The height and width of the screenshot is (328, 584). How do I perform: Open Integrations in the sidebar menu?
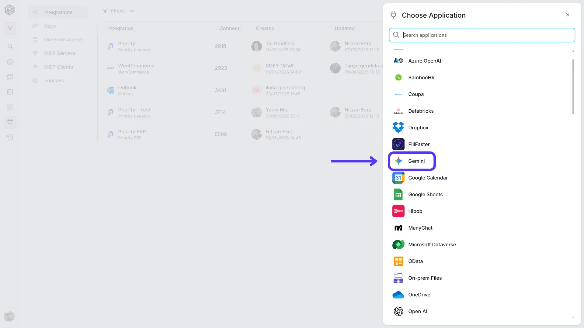(58, 12)
